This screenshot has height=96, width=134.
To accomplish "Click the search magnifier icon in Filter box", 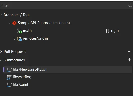I will click(x=130, y=6).
